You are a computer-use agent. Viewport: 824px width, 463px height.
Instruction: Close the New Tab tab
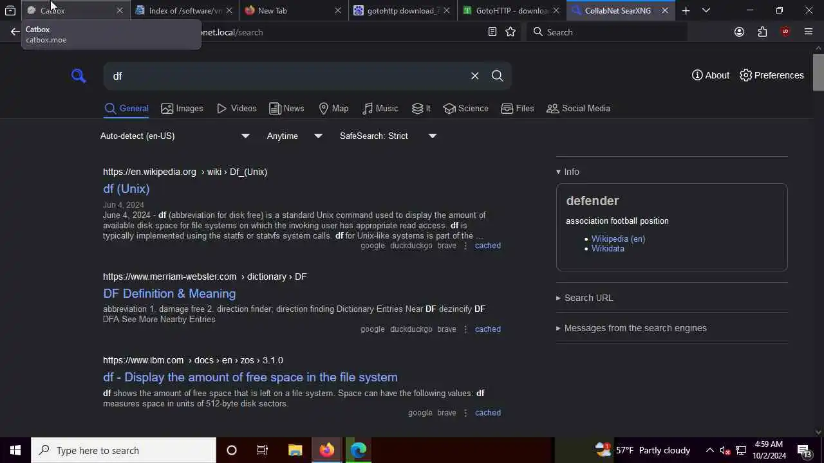pos(338,10)
